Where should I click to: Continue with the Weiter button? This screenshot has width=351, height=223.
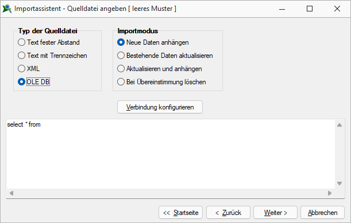[275, 213]
